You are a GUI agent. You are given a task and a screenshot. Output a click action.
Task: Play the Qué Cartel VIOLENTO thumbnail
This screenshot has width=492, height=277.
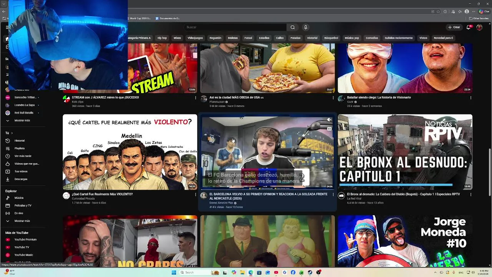click(130, 152)
